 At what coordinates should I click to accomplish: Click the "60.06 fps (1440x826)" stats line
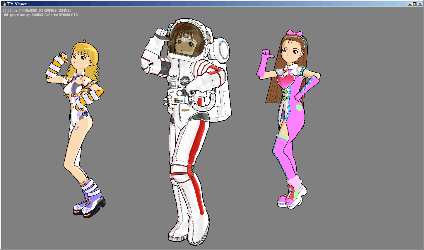tap(37, 11)
